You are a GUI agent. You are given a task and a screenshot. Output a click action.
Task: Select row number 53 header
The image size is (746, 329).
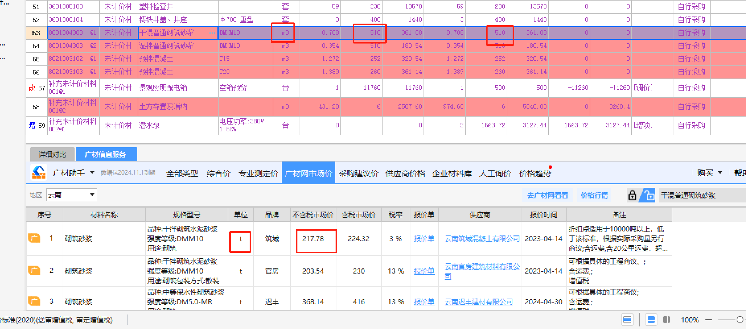pyautogui.click(x=36, y=33)
